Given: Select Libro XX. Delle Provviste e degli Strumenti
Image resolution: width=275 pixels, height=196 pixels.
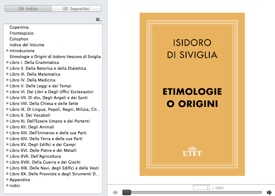Looking at the screenshot, I should coord(54,174).
